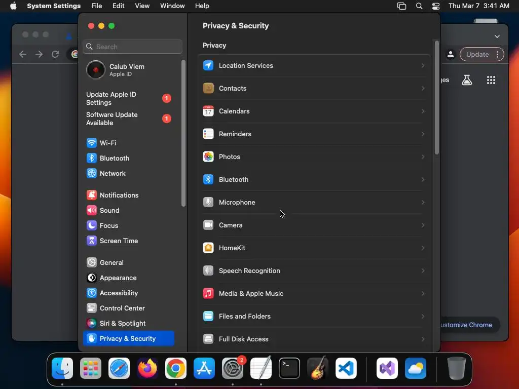Click the Contacts icon in Privacy list

(208, 88)
